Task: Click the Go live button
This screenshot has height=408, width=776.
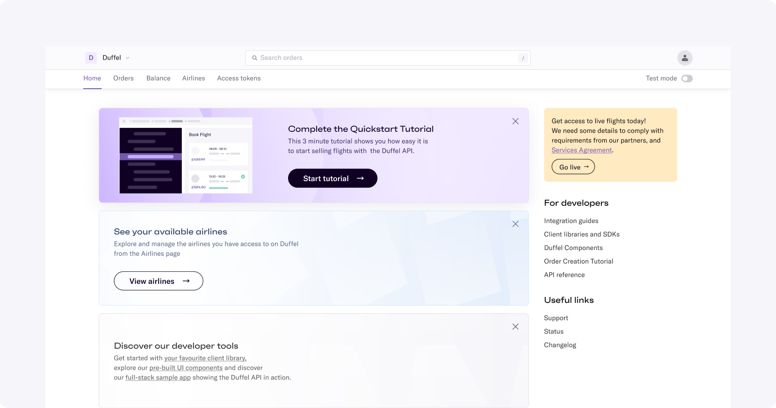Action: click(573, 167)
